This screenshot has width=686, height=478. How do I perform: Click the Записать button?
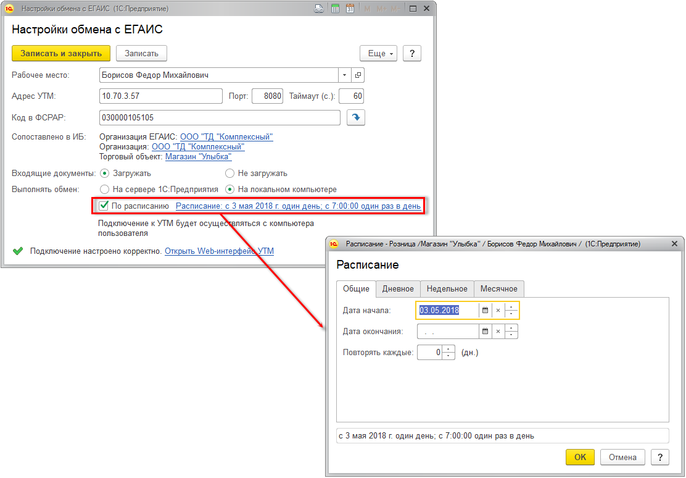pyautogui.click(x=141, y=54)
